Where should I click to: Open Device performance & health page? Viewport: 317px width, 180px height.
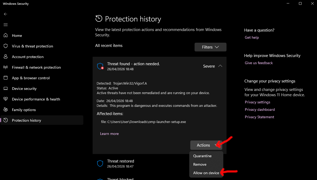click(x=42, y=99)
